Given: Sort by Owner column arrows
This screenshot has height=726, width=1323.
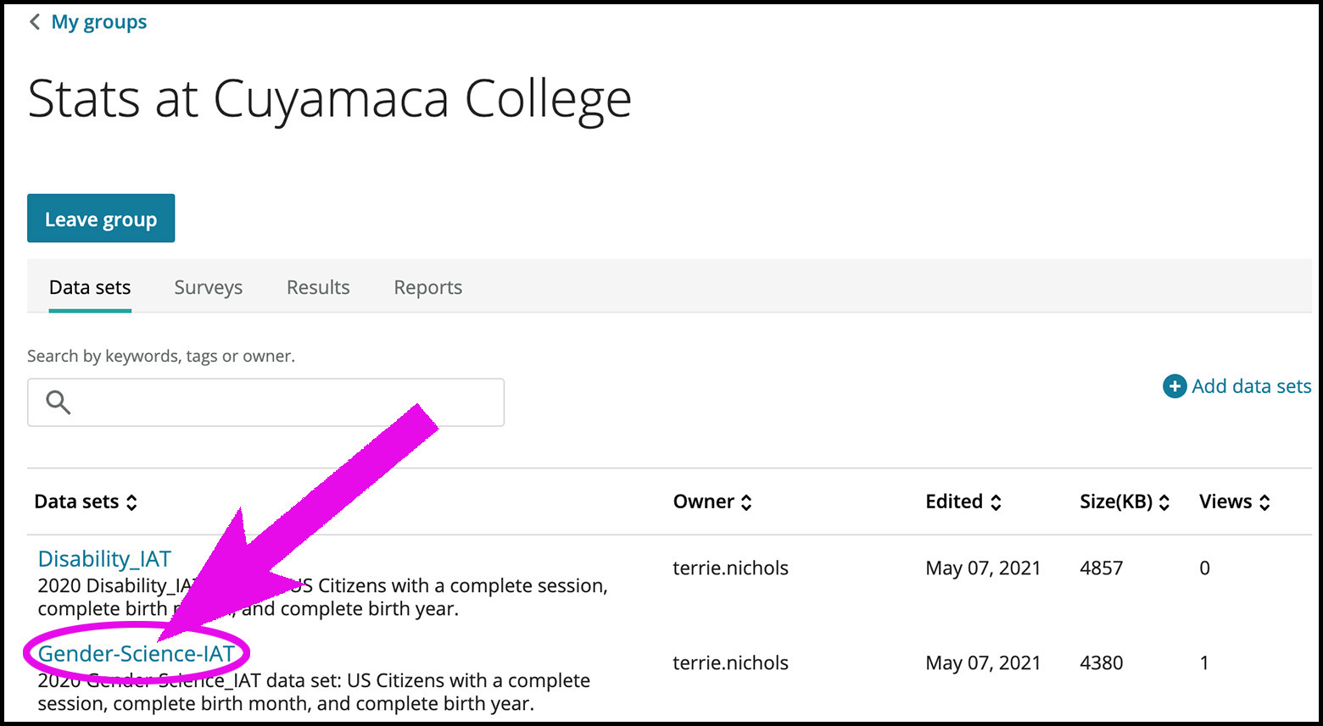Looking at the screenshot, I should [x=746, y=502].
